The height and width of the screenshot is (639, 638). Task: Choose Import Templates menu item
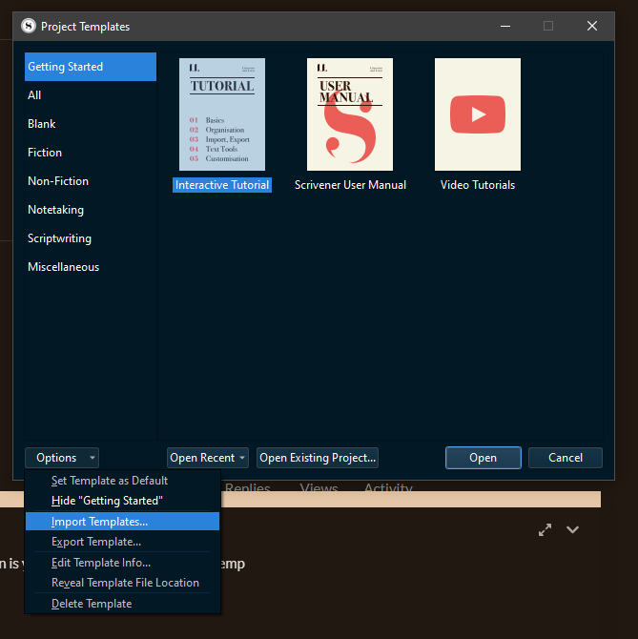(x=122, y=522)
